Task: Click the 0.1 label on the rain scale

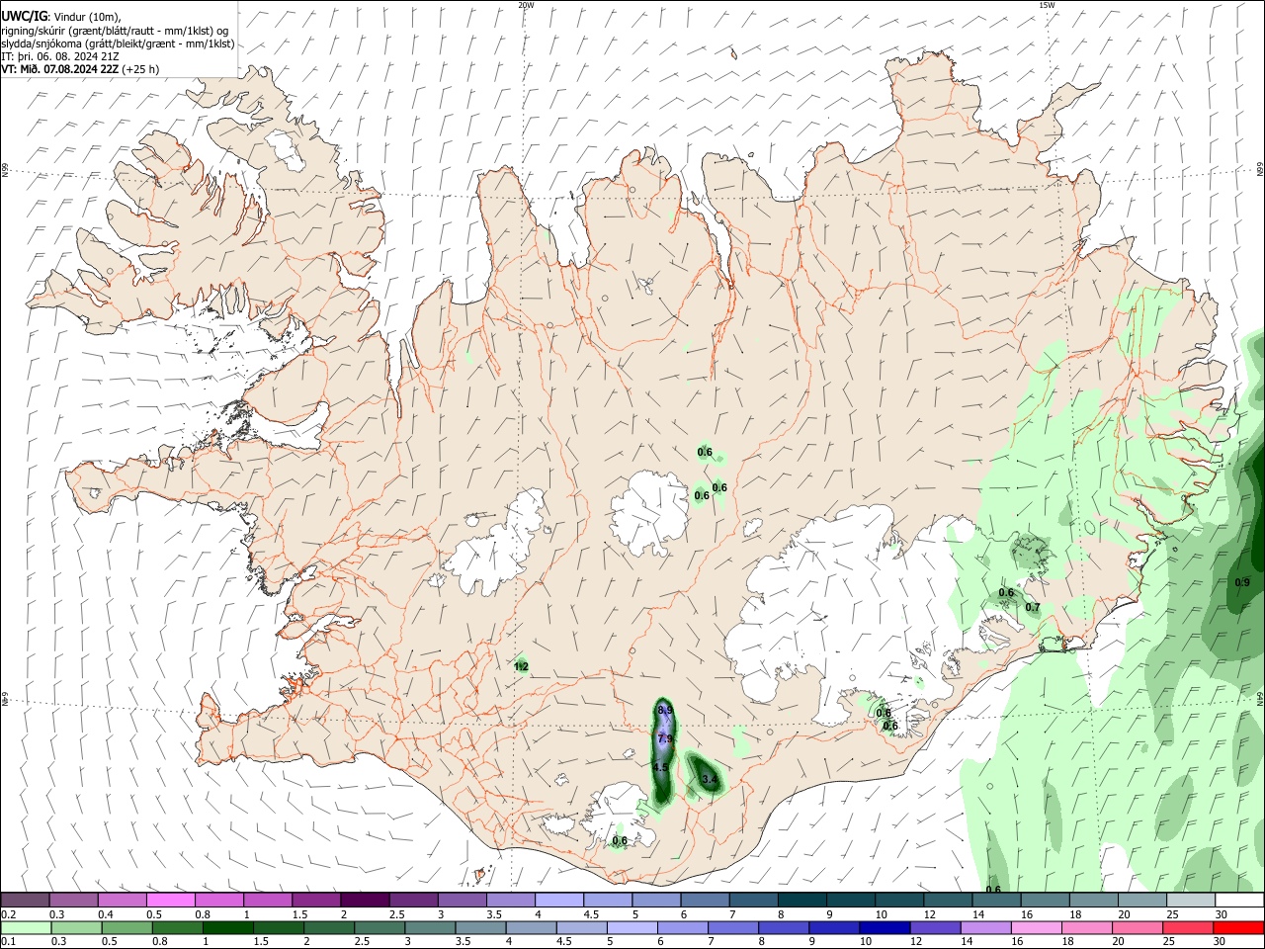Action: click(x=8, y=941)
